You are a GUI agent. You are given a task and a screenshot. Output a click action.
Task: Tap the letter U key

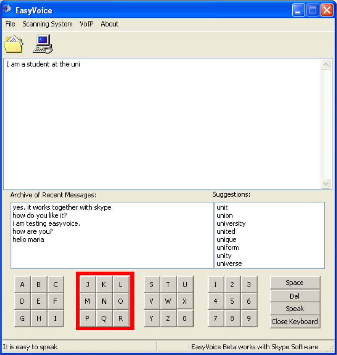[185, 284]
